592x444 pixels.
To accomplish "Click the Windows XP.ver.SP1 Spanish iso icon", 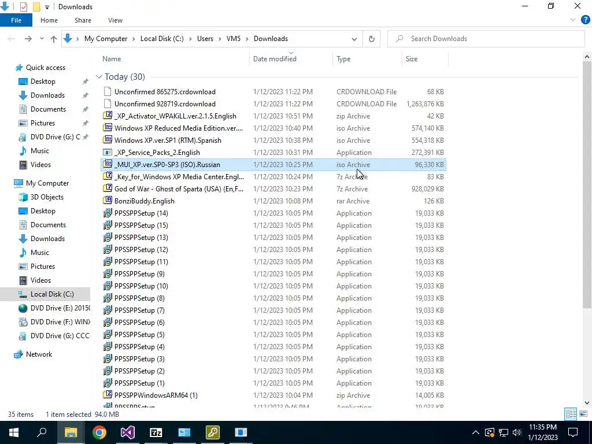I will 108,140.
